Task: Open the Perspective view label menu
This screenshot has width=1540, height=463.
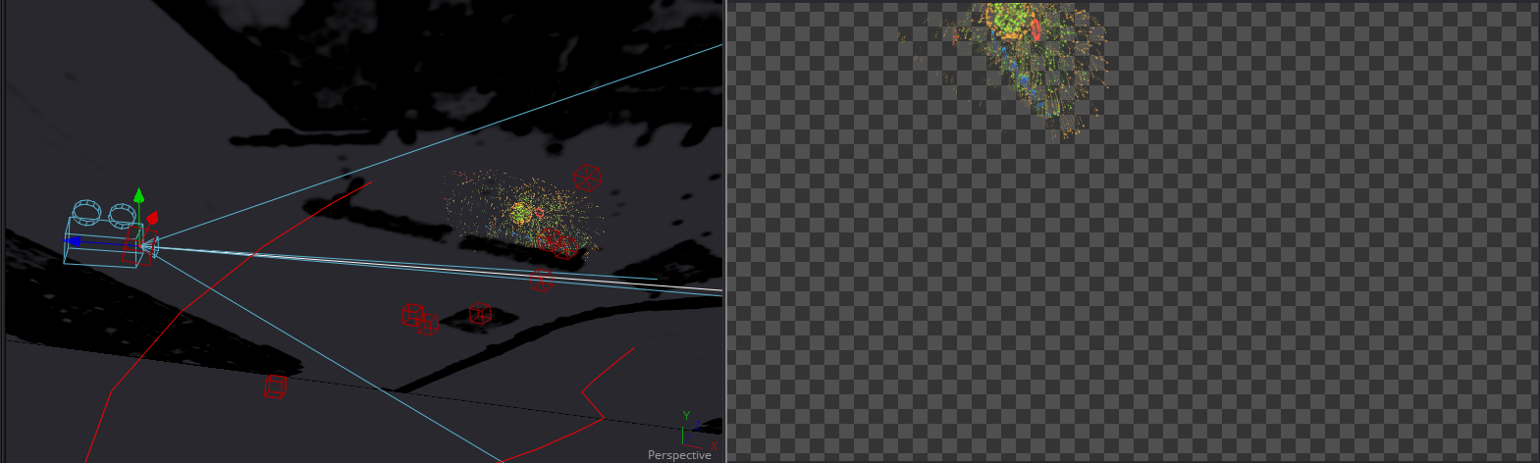Action: 679,454
